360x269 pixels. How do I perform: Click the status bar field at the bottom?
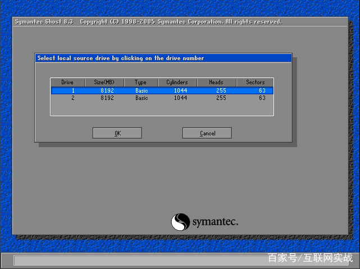coord(181,260)
